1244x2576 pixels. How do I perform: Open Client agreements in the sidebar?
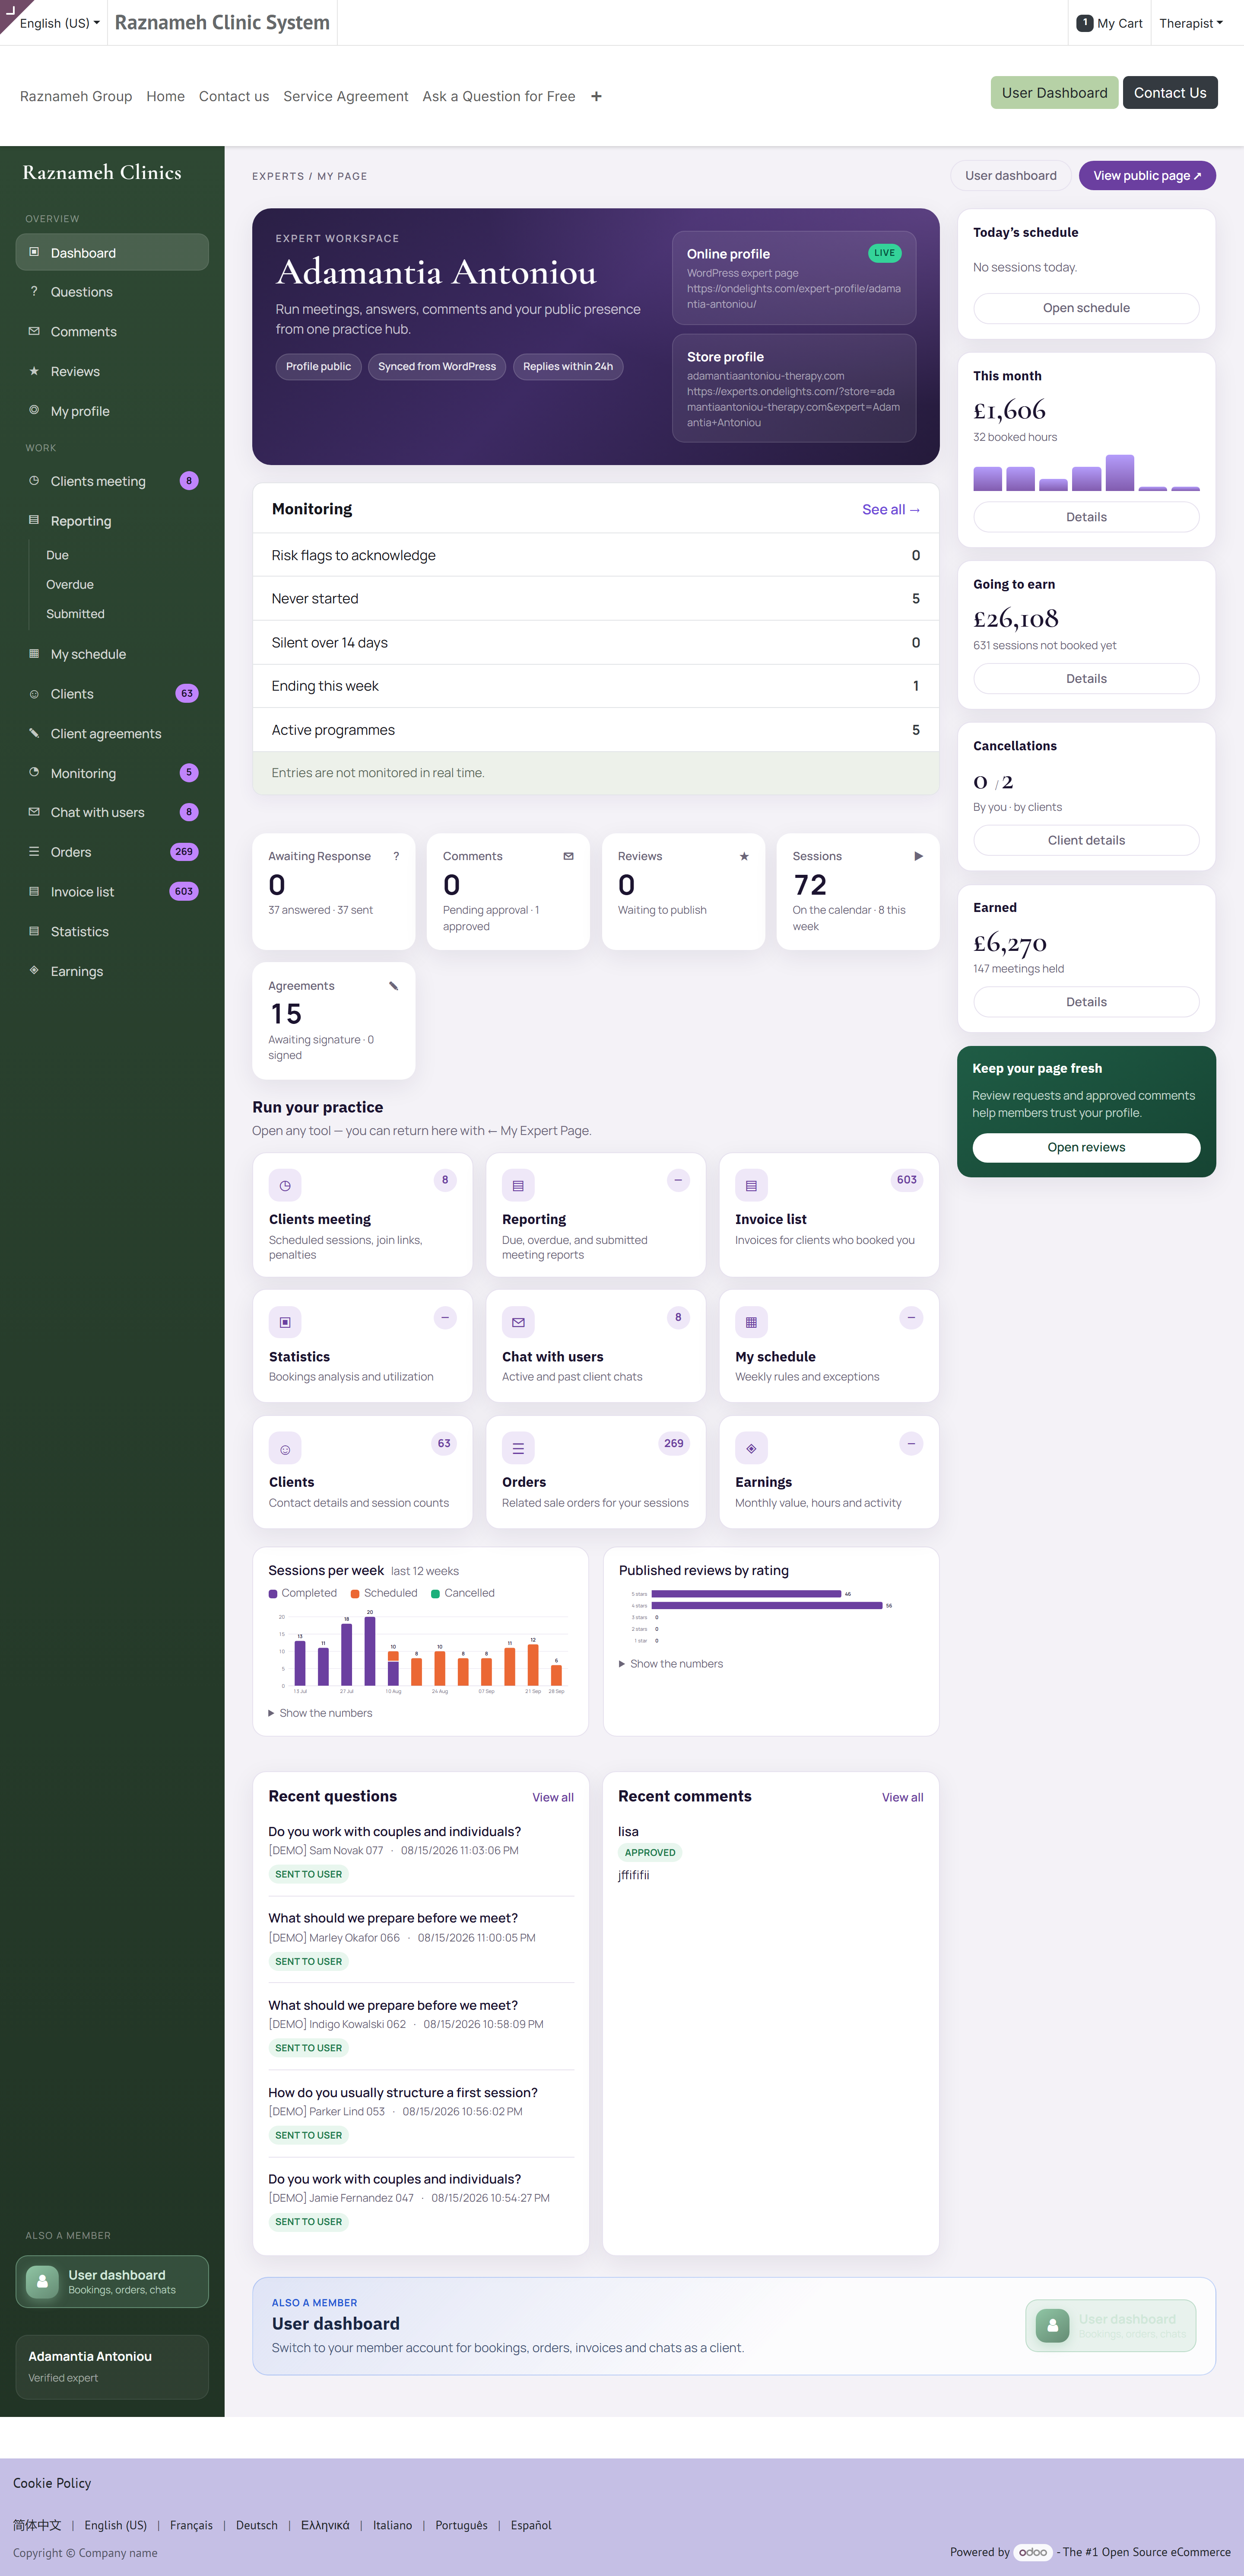point(112,734)
